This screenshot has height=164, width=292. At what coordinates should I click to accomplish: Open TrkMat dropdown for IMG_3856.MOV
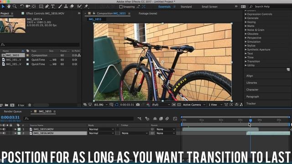click(135, 133)
